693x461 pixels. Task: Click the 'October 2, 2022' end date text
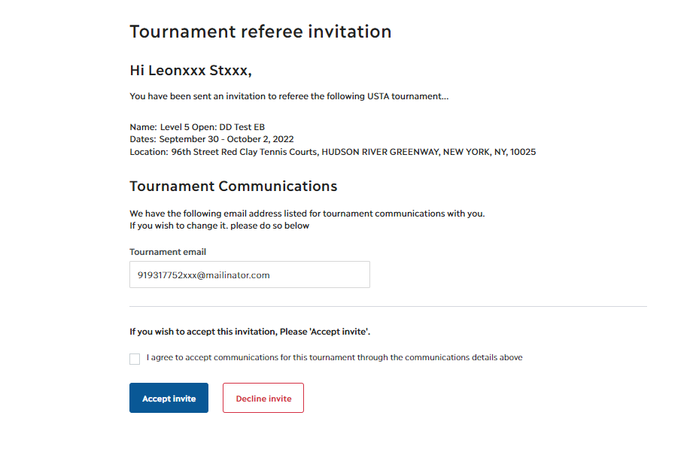pyautogui.click(x=260, y=139)
